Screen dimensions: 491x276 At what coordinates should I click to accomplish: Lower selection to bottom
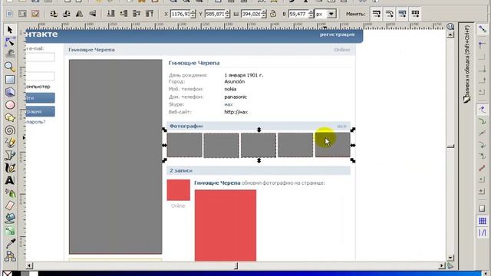click(x=110, y=14)
